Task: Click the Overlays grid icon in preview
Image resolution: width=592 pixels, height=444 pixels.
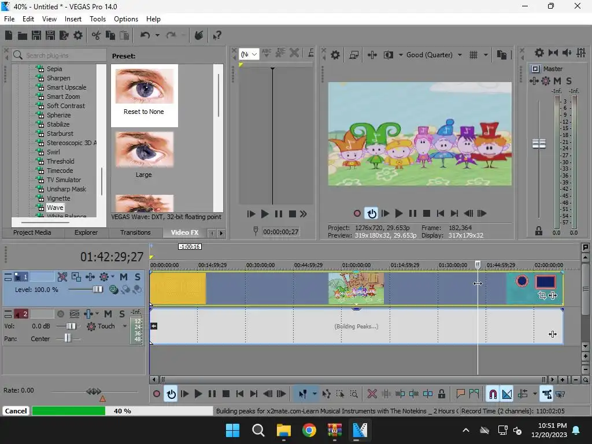Action: click(473, 55)
